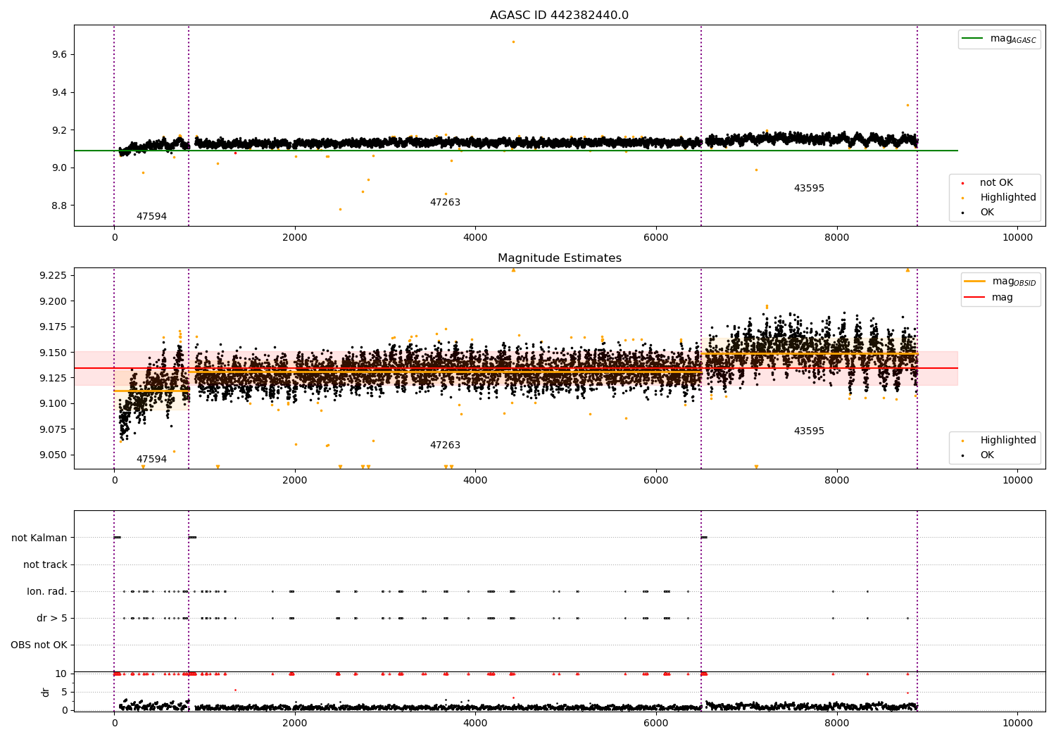Click the '9.100' y-axis tick label

54,404
